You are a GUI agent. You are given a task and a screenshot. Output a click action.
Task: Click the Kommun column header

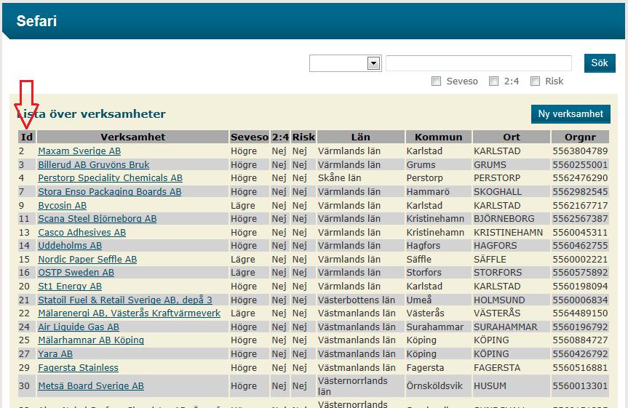[x=439, y=137]
